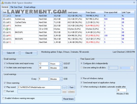Image resolution: width=137 pixels, height=104 pixels.
Task: Toggle 'In Normal state send report every' checkbox
Action: 5,63
